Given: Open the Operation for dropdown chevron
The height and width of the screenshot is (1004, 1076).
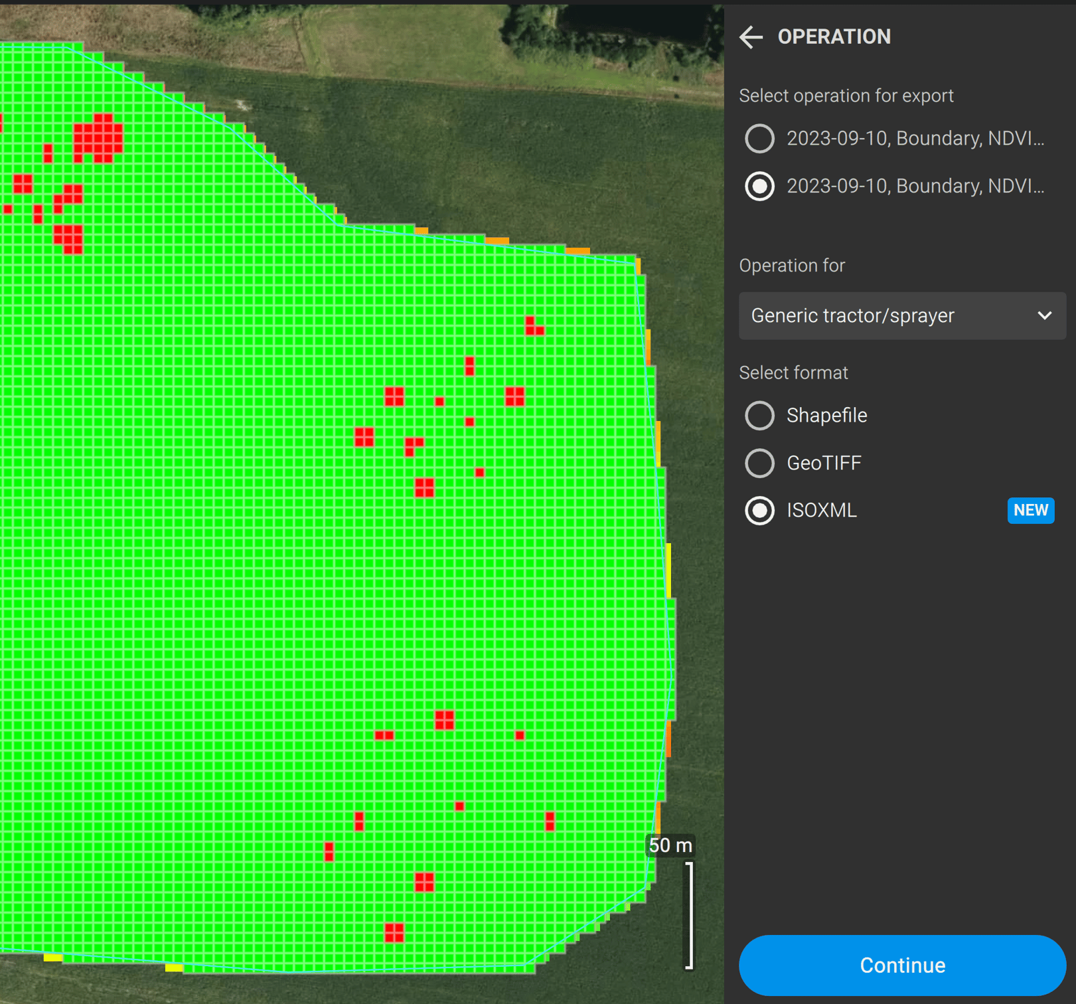Looking at the screenshot, I should (x=1043, y=316).
